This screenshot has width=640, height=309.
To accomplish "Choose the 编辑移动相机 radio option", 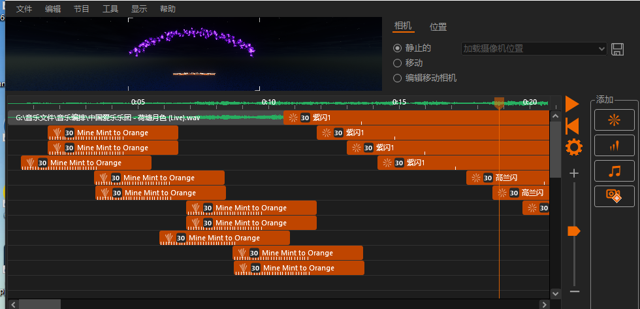I will pos(397,78).
